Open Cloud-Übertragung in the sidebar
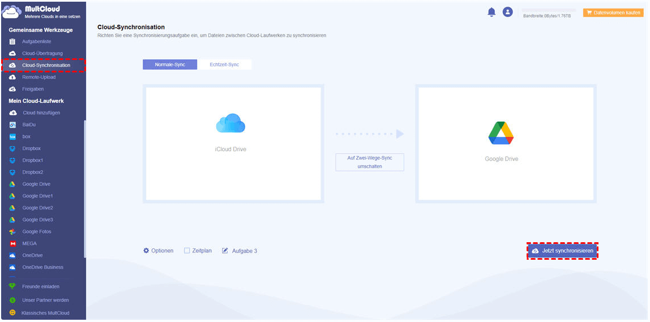 42,53
